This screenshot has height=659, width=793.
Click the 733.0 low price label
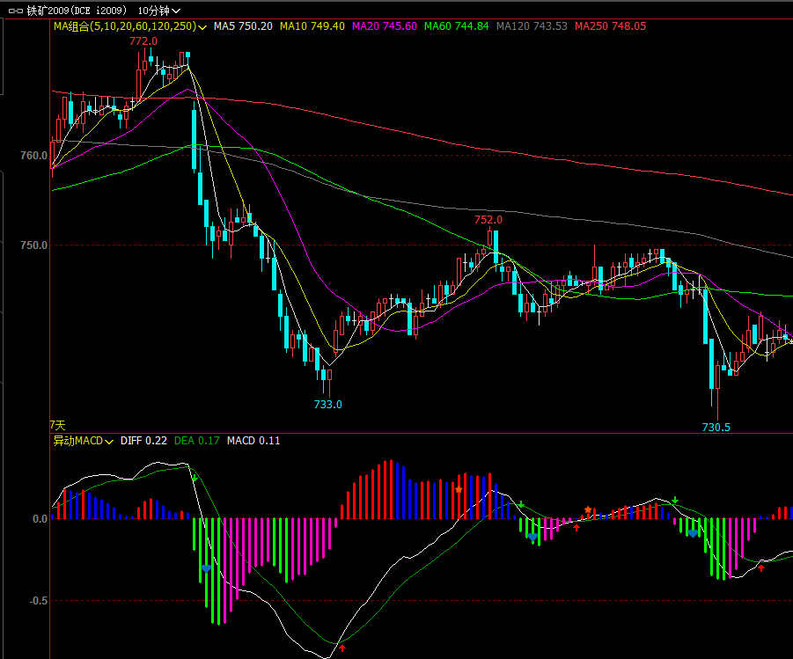coord(327,405)
